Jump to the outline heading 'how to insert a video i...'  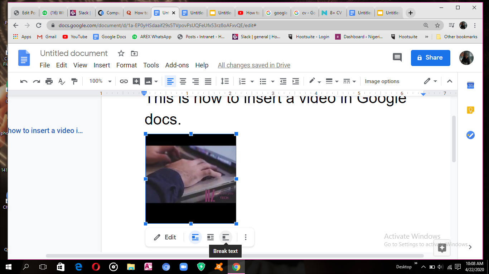pyautogui.click(x=45, y=131)
